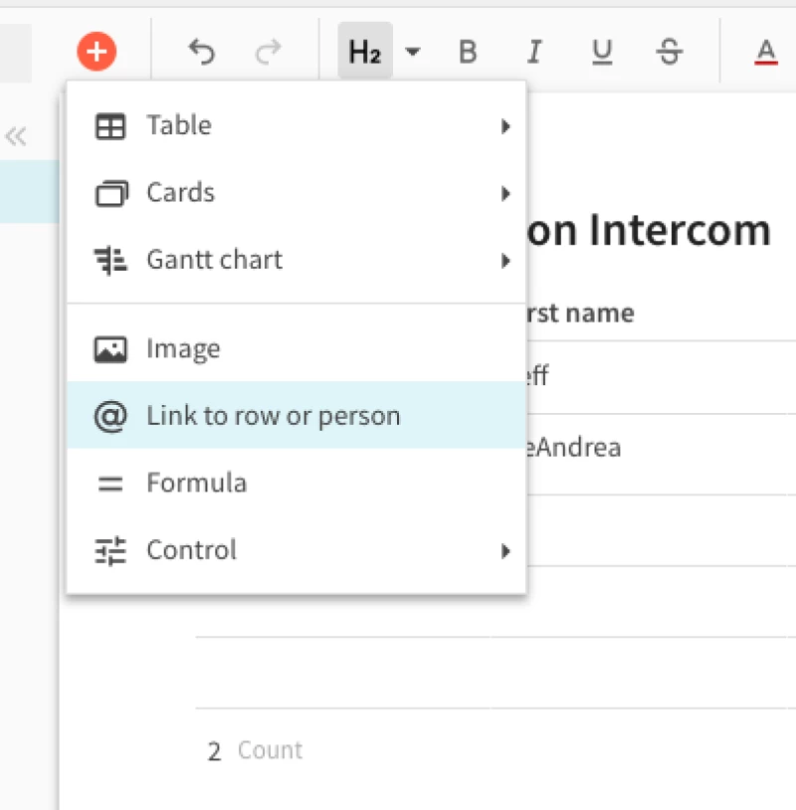Toggle underline formatting
Viewport: 796px width, 810px height.
(x=601, y=52)
